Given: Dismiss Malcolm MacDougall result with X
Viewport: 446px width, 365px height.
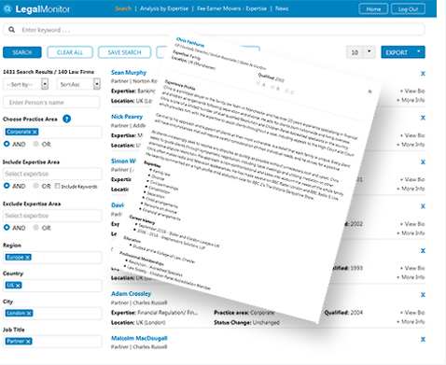Looking at the screenshot, I should (423, 339).
